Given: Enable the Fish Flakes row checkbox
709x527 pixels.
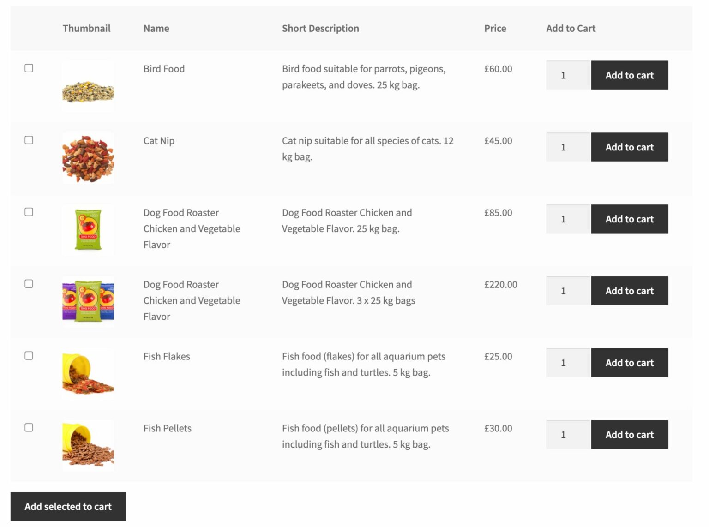Looking at the screenshot, I should click(x=29, y=355).
